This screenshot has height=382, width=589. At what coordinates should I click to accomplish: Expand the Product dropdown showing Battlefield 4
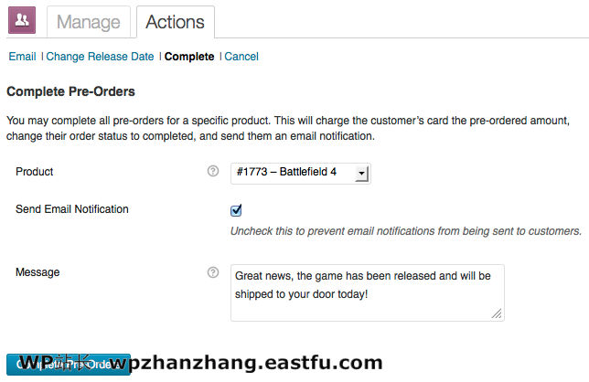click(x=301, y=173)
